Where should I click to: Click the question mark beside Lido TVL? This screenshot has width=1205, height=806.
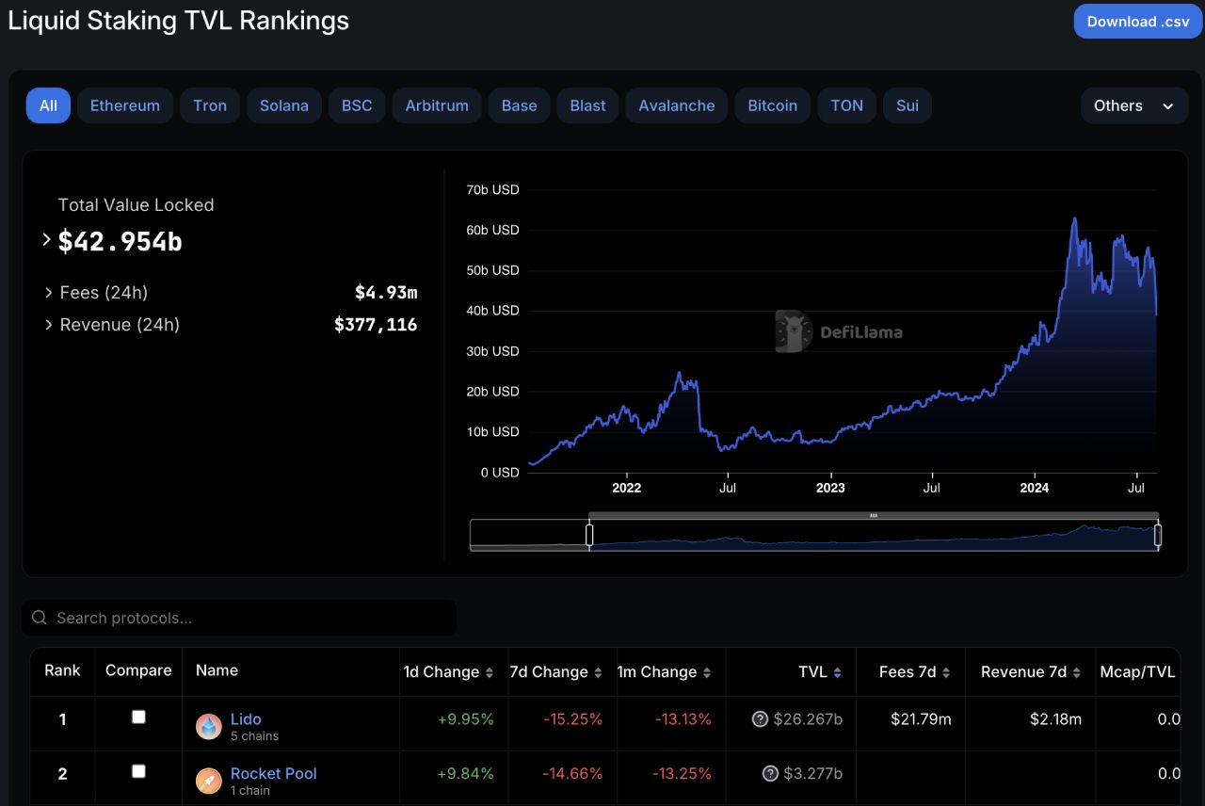click(x=760, y=719)
